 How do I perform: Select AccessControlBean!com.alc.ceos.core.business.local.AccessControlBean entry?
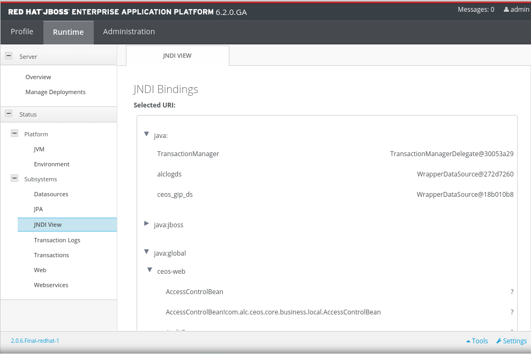(273, 312)
